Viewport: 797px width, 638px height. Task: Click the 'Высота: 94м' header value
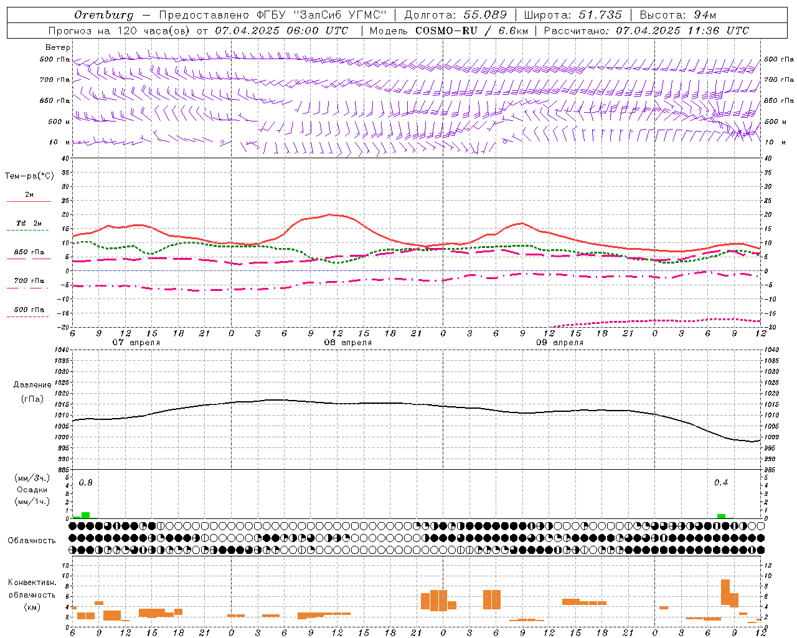coord(678,15)
